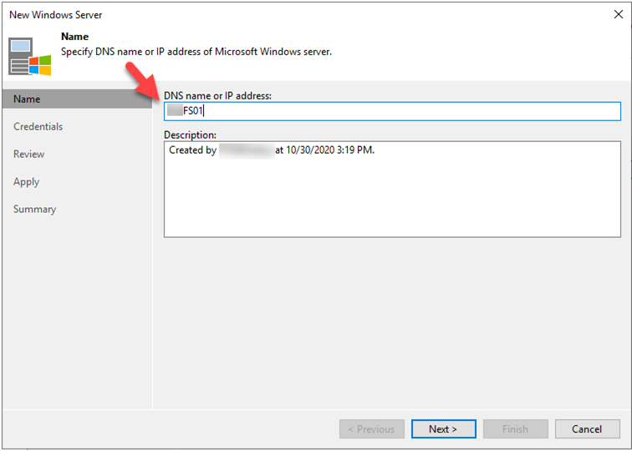Viewport: 632px width, 451px height.
Task: Close the New Windows Server dialog
Action: (x=619, y=15)
